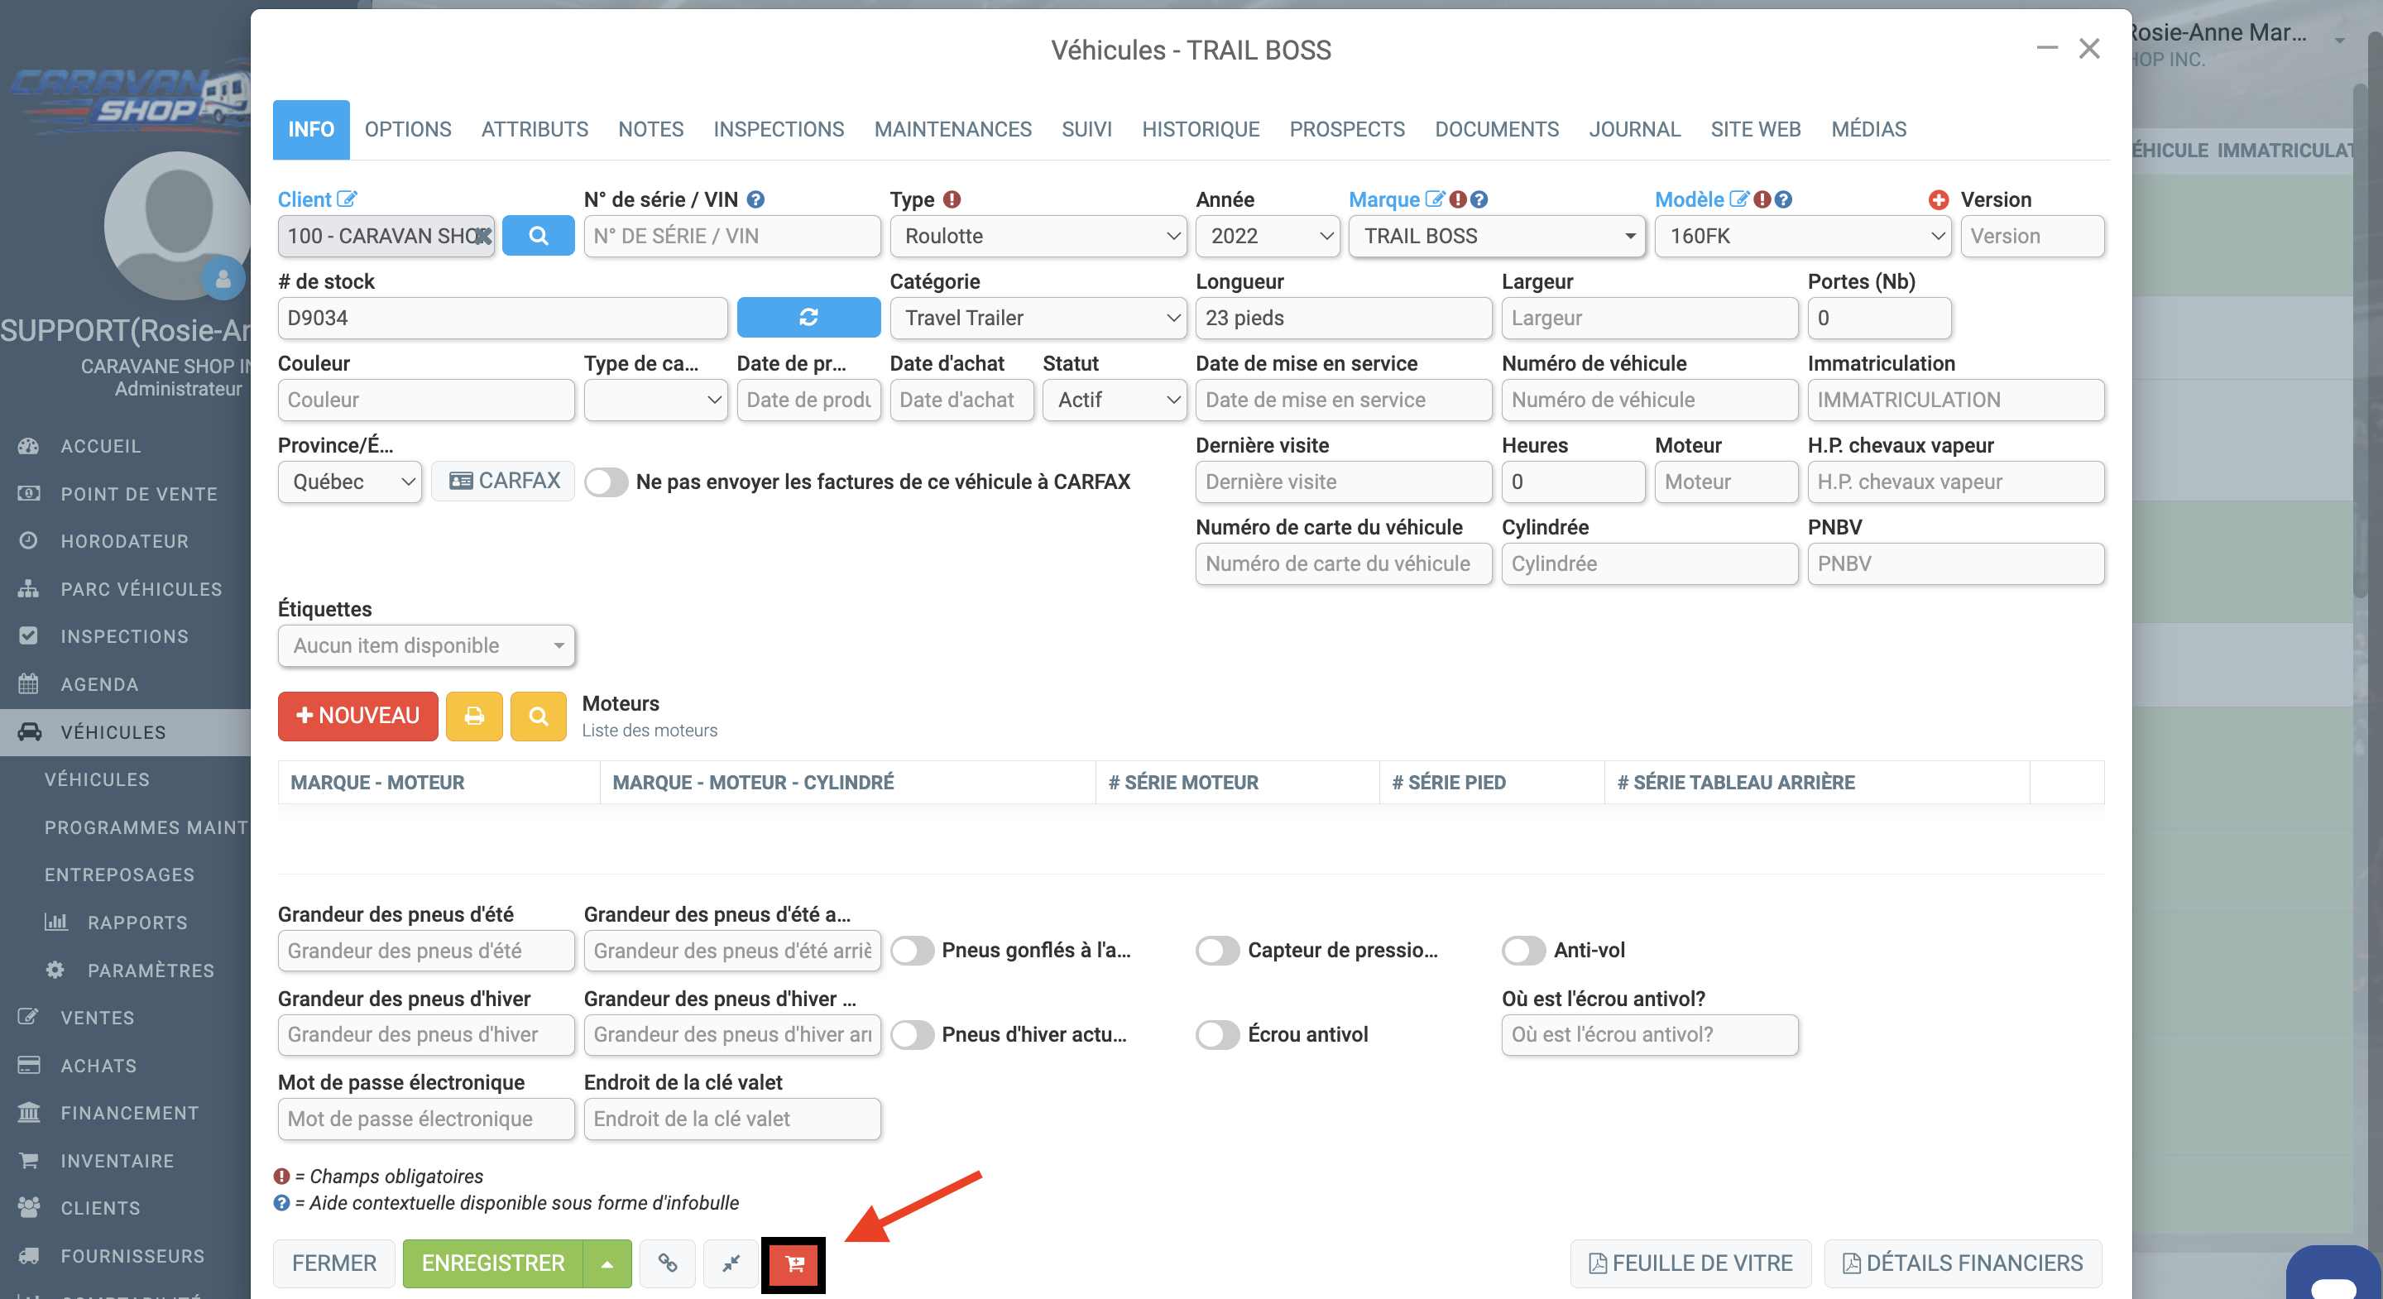Open DÉTAILS FINANCIERS document

click(1963, 1263)
